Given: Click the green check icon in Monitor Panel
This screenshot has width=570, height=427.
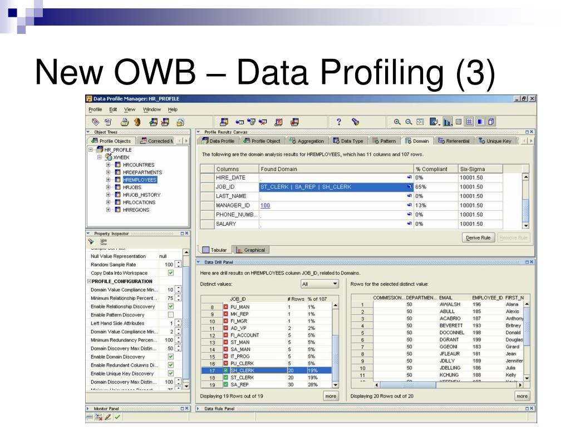Looking at the screenshot, I should pos(117,417).
